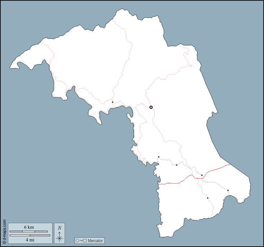This screenshot has height=247, width=264.
Task: Click the 4 mi scale label
Action: [x=30, y=239]
